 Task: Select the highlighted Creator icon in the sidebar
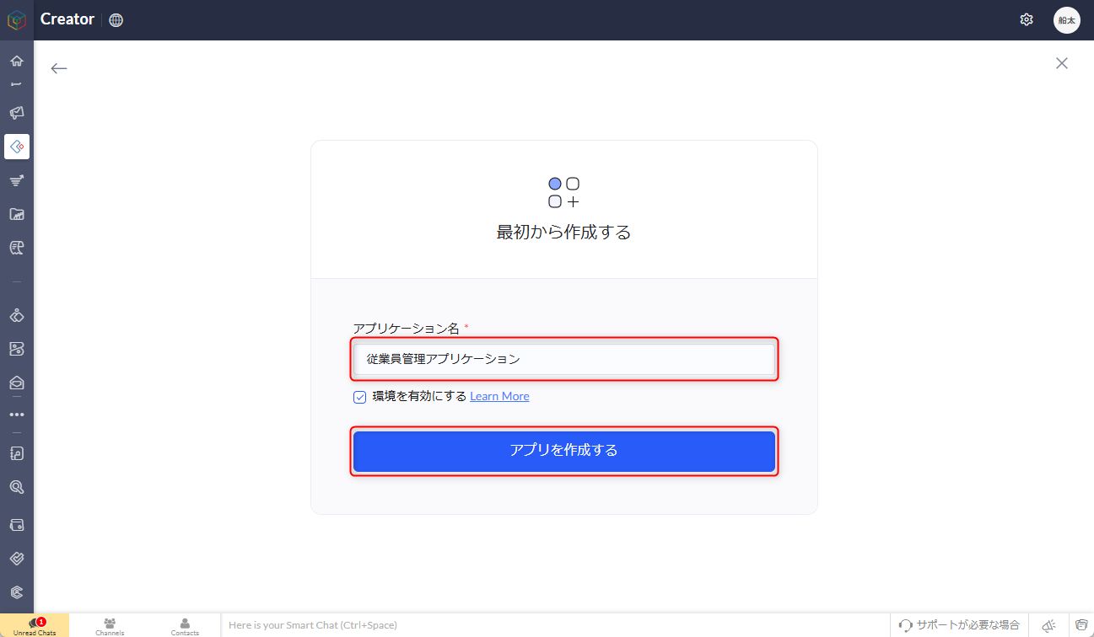[x=17, y=147]
